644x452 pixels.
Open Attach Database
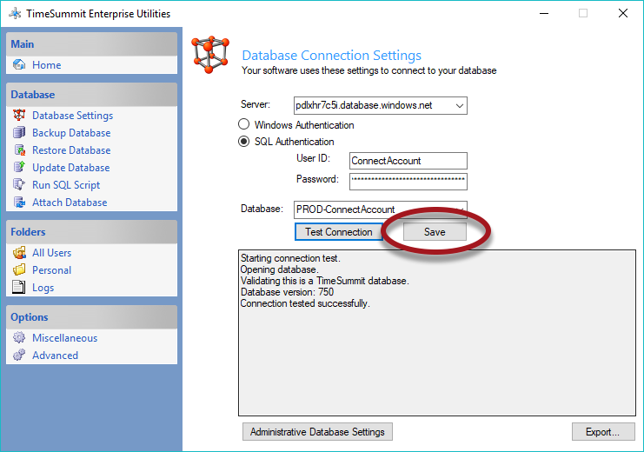click(x=70, y=203)
